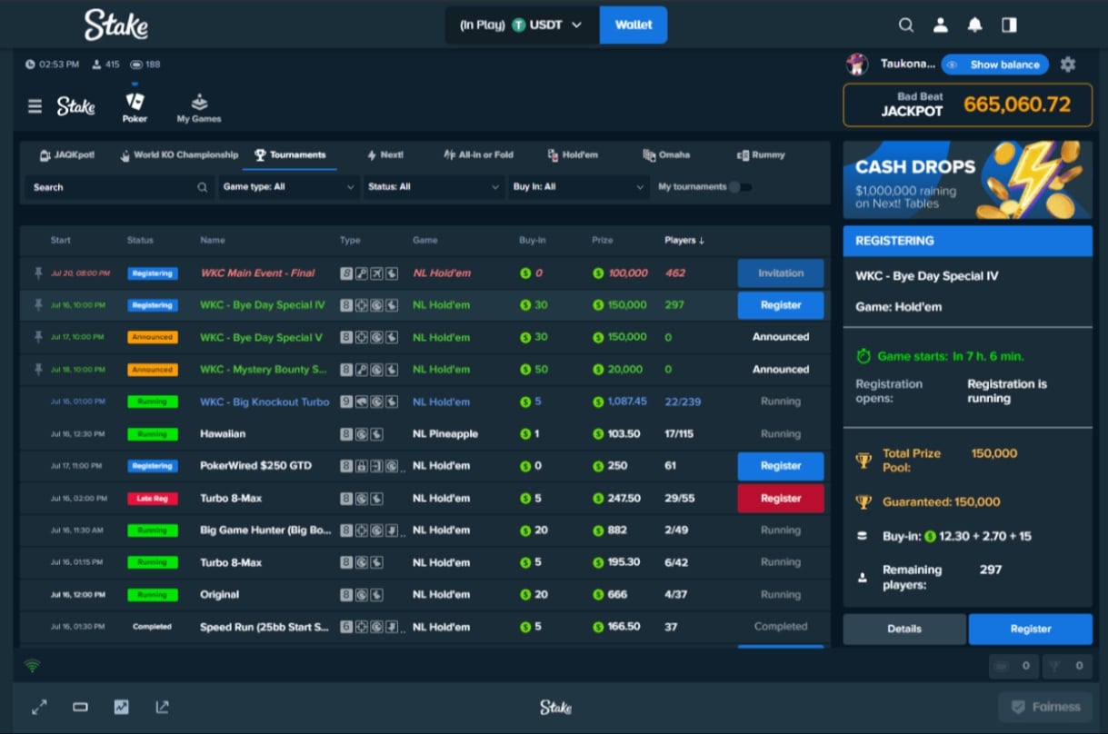Open USDT currency dropdown
The image size is (1108, 734).
click(522, 25)
